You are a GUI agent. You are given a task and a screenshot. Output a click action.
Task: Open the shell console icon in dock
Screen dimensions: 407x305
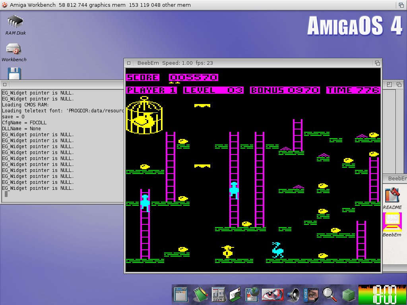tap(181, 294)
